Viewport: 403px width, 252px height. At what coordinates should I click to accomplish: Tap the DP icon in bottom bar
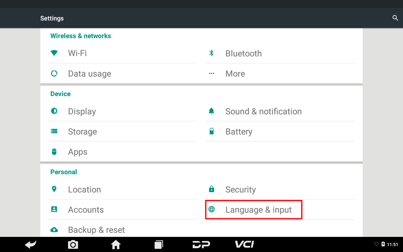click(201, 244)
